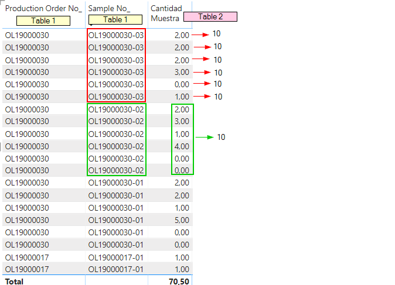Click 3,00 in the OL19000030-03 row
Screen dimensions: 395x285
tap(182, 72)
